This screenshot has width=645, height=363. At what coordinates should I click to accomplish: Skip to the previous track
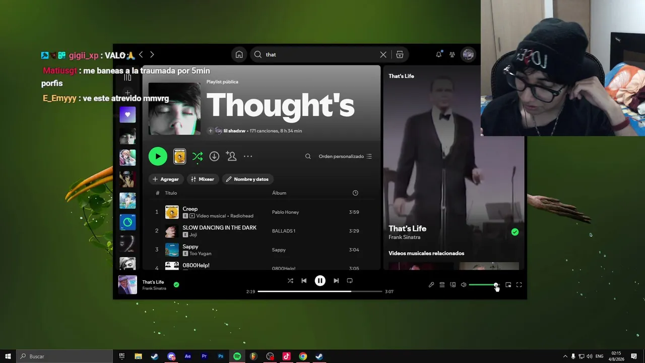click(304, 281)
